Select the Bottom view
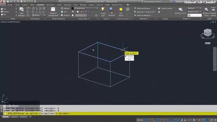The image size is (217, 122). pyautogui.click(x=5, y=12)
